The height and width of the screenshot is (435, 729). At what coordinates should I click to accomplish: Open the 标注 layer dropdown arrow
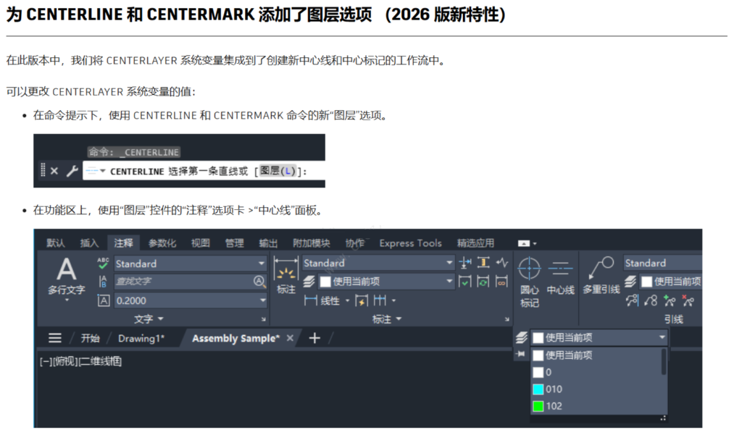tap(450, 281)
